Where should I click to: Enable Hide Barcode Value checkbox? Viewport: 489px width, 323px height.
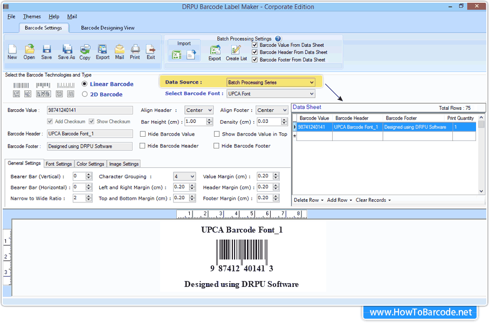point(143,134)
